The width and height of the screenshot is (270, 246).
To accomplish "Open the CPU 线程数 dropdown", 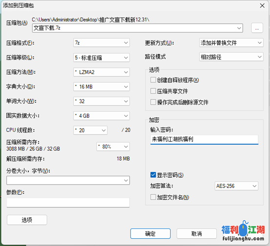I will coord(90,131).
